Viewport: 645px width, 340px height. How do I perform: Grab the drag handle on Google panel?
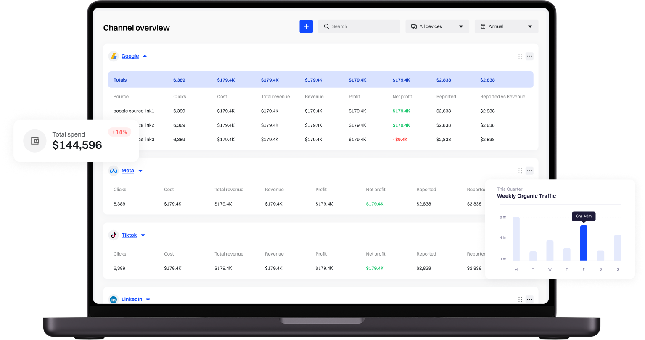[x=520, y=56]
